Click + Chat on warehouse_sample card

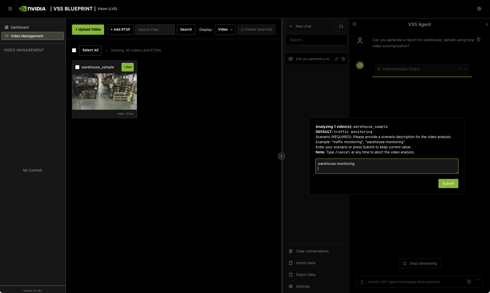(128, 67)
